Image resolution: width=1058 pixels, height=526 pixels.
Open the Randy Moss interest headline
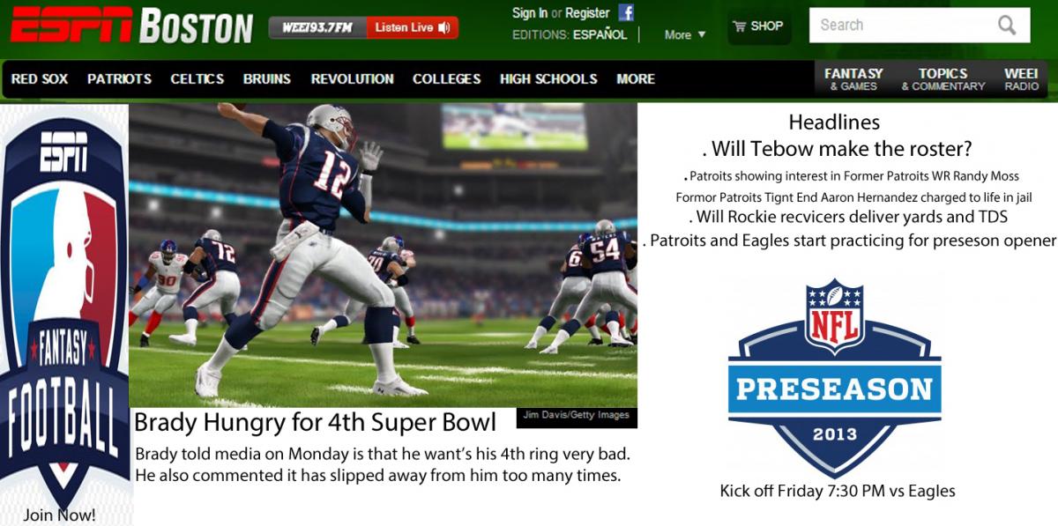tap(851, 176)
